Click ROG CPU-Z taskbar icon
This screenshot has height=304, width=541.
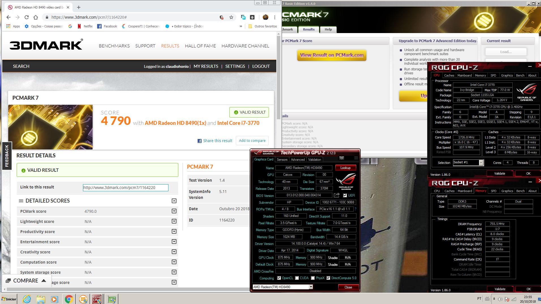tap(97, 299)
